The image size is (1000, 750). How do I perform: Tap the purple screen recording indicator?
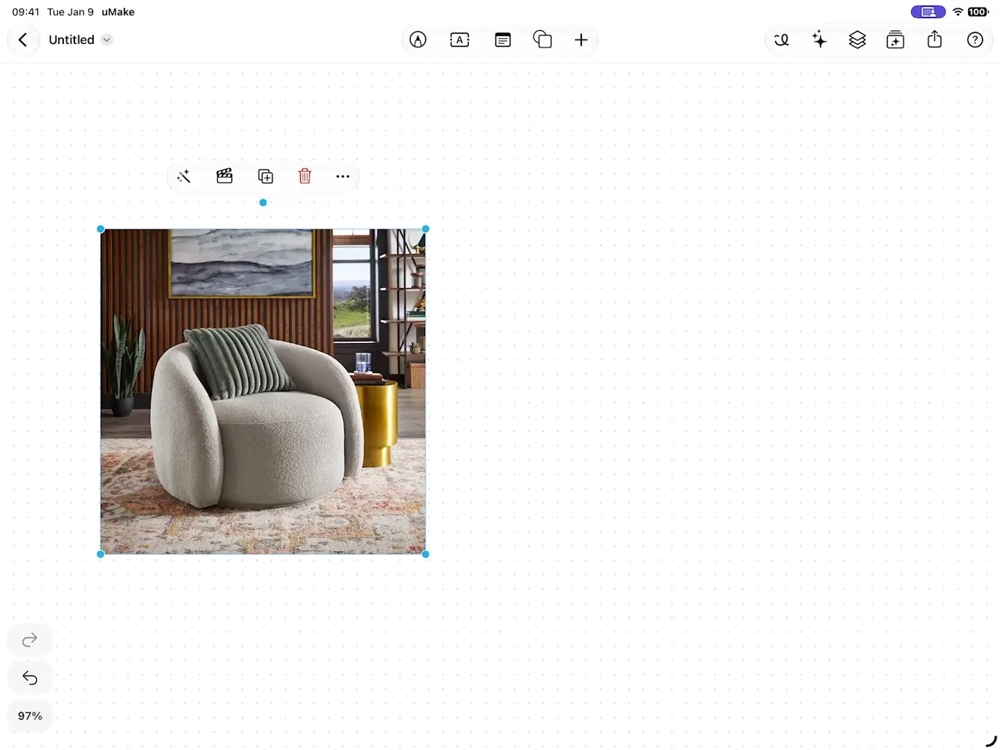point(928,12)
